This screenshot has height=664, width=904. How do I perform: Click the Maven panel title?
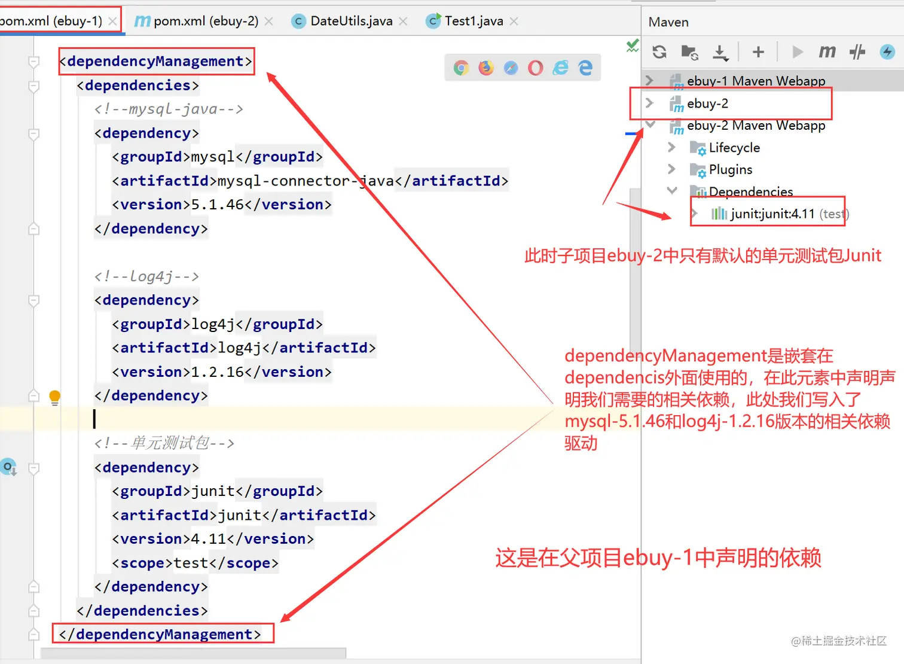click(x=668, y=22)
